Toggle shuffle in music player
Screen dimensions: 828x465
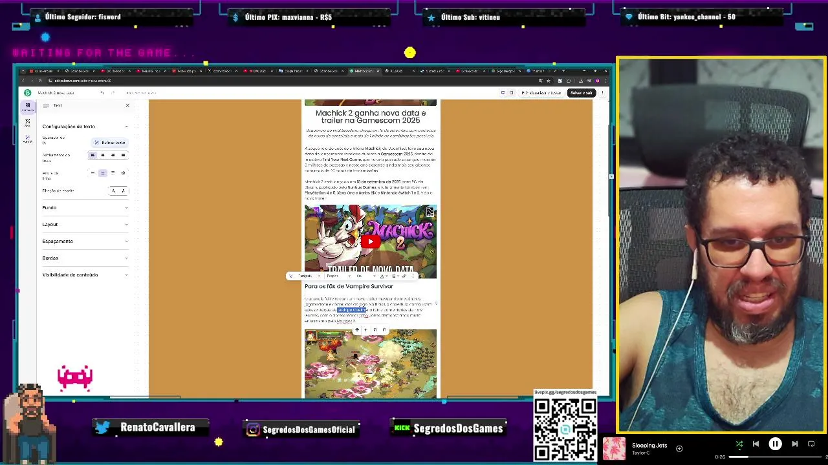tap(739, 444)
